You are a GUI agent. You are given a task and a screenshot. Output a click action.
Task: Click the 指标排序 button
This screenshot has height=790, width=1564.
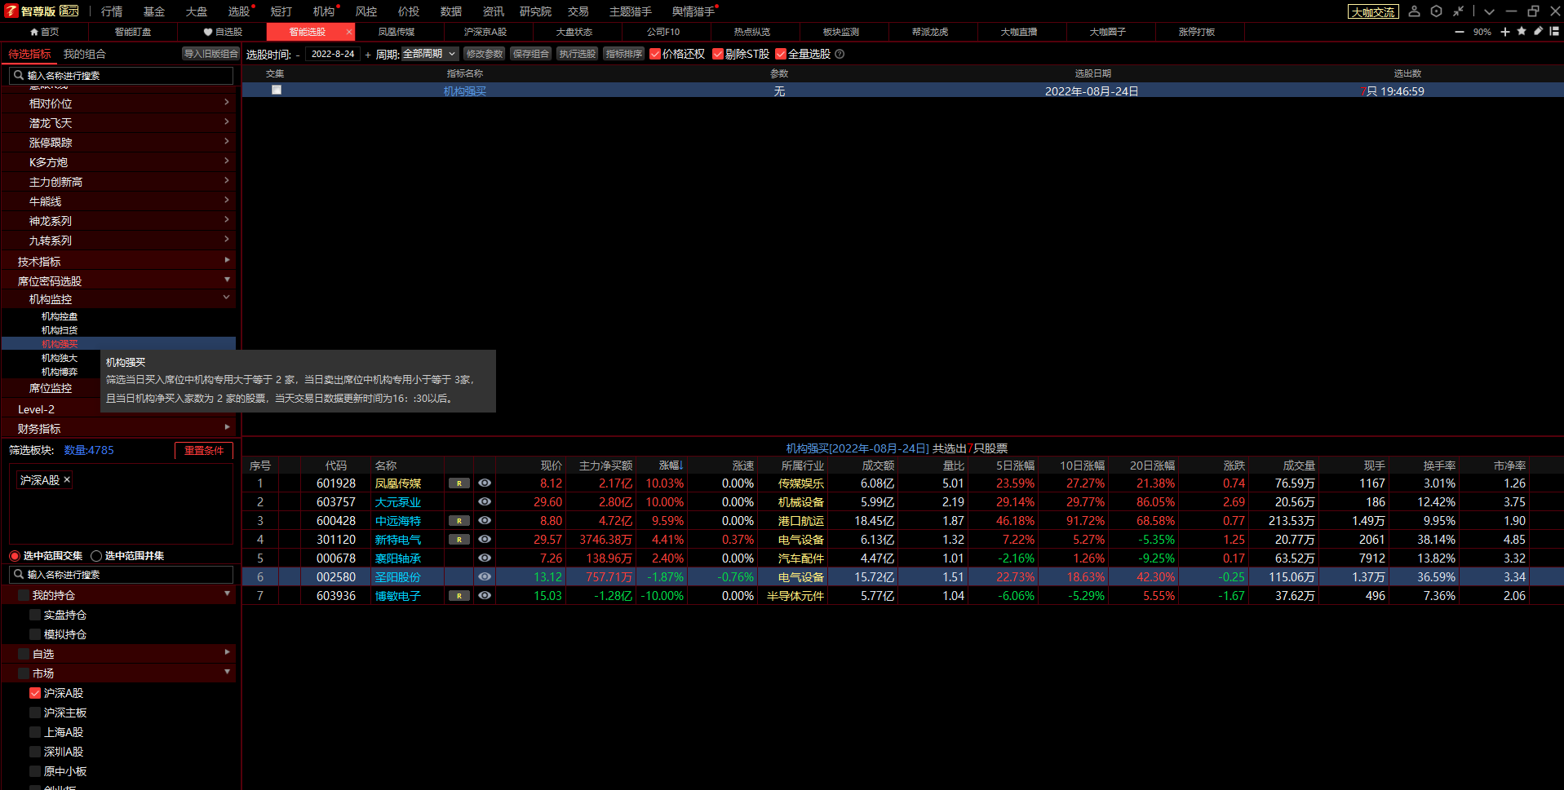pos(624,54)
